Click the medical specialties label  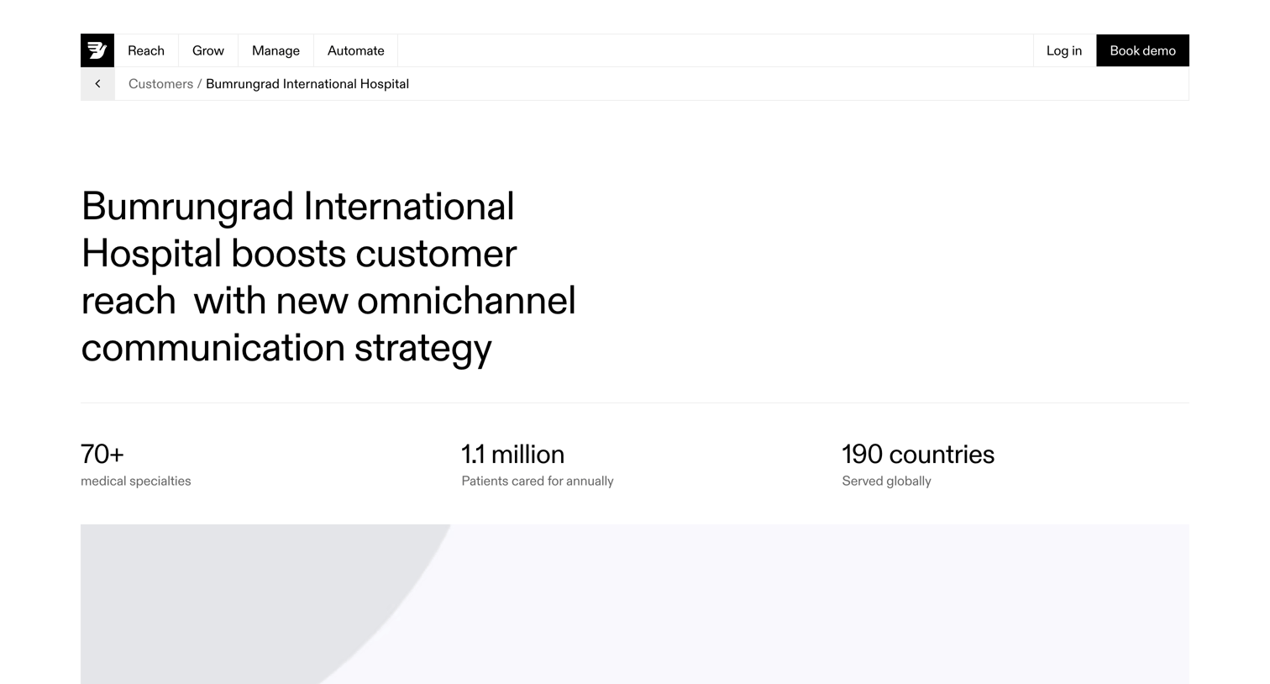(136, 481)
